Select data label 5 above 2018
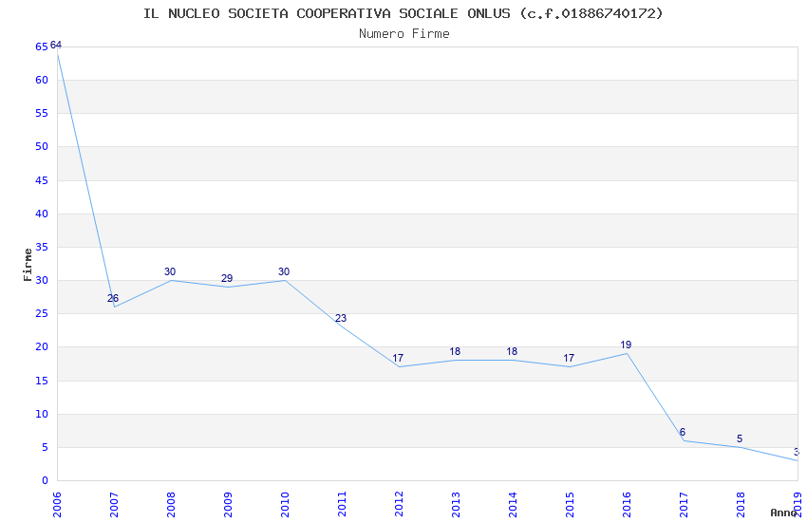 point(740,438)
